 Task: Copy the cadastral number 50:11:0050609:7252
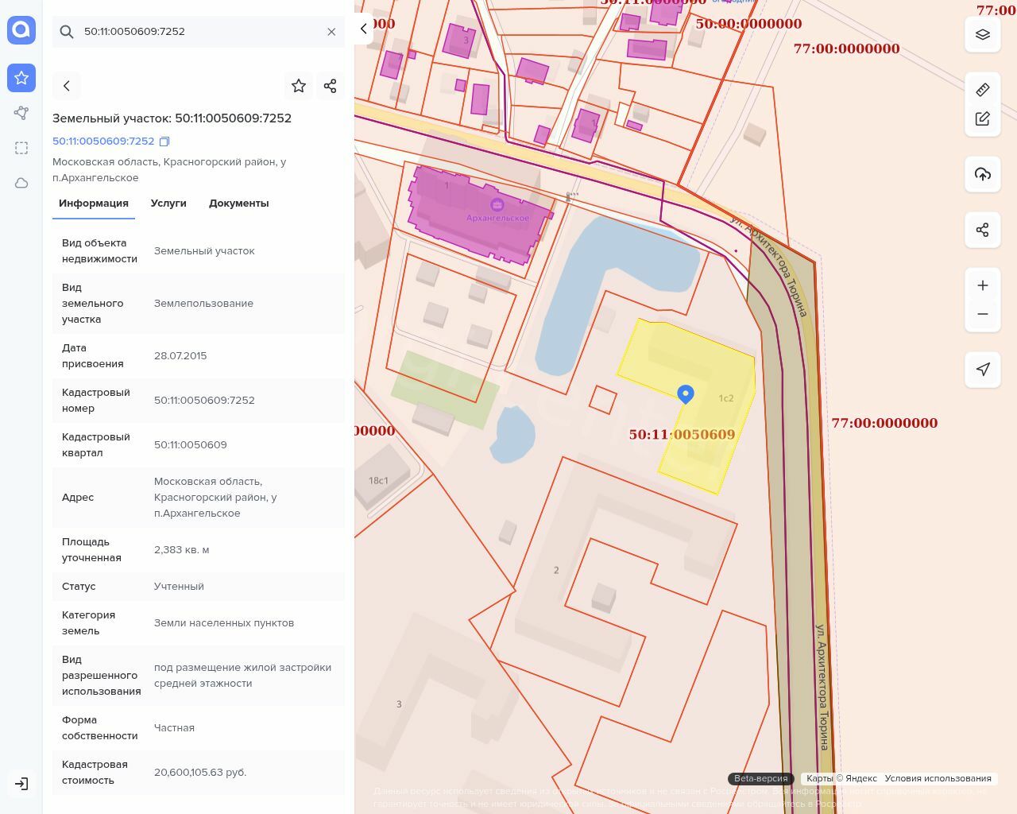164,141
